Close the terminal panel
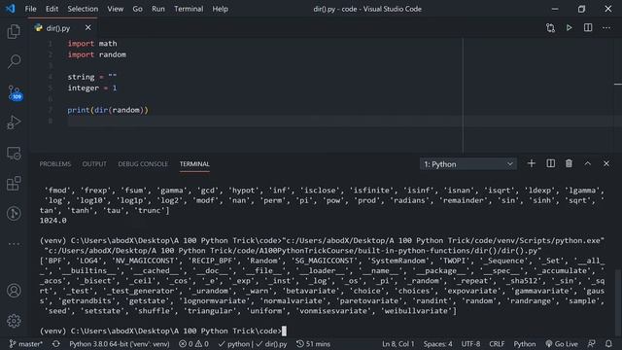 606,163
